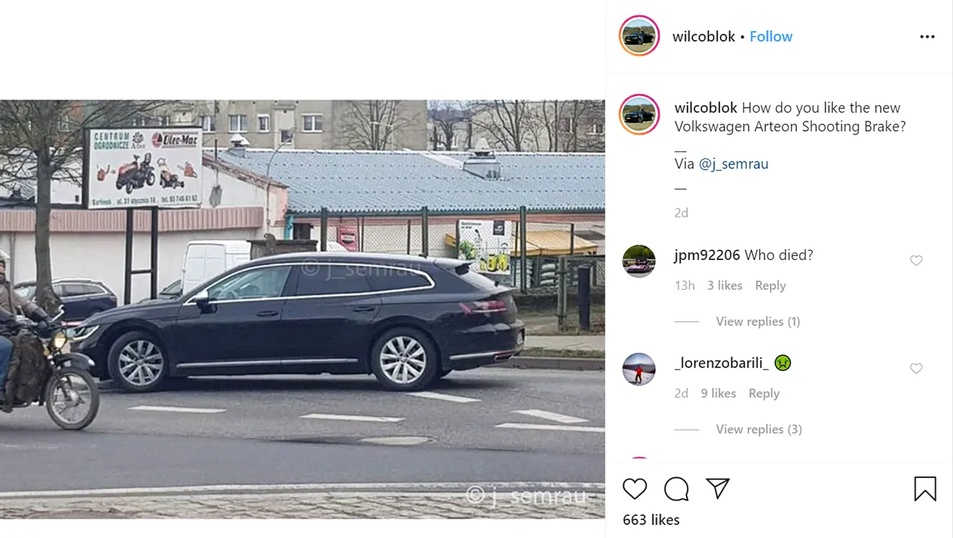Reply to _lorenzobarili_'s comment

coord(764,394)
